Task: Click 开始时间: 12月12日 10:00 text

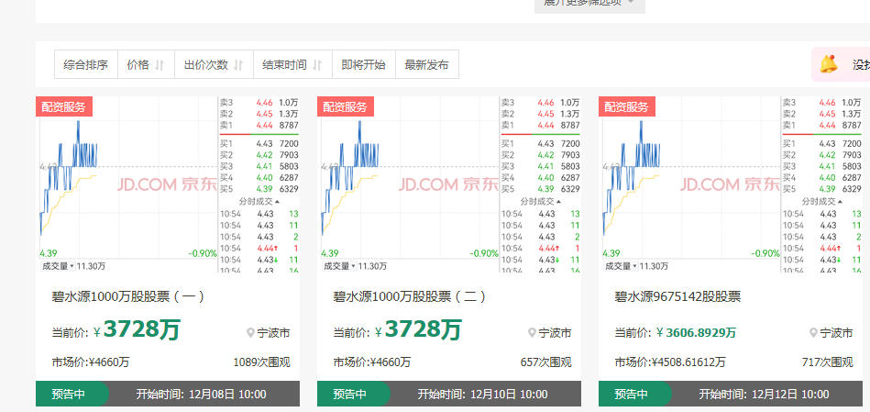Action: (x=764, y=395)
